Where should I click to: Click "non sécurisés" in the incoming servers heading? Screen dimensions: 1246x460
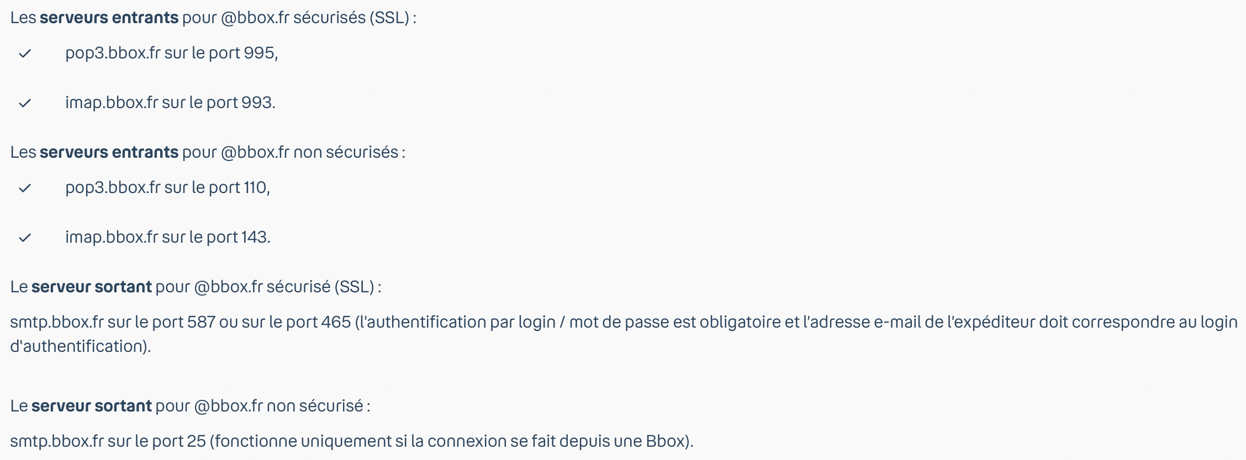coord(346,152)
